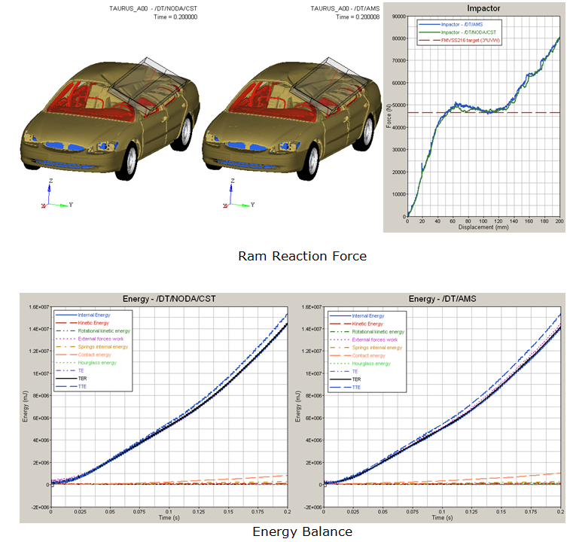Click 'Displacement (mm)' axis label
The width and height of the screenshot is (567, 542).
tap(483, 227)
